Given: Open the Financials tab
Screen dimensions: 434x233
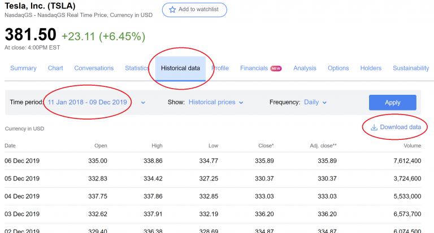Looking at the screenshot, I should [x=254, y=68].
